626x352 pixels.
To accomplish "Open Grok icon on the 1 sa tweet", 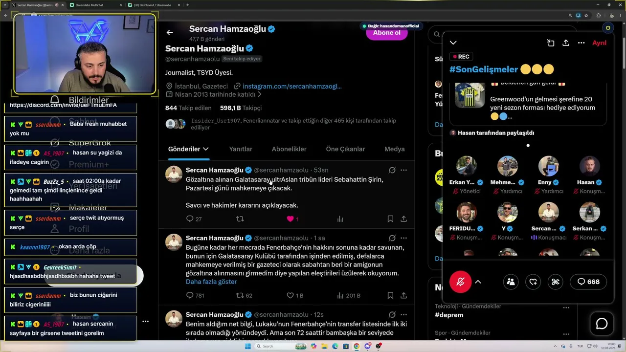I will [392, 238].
